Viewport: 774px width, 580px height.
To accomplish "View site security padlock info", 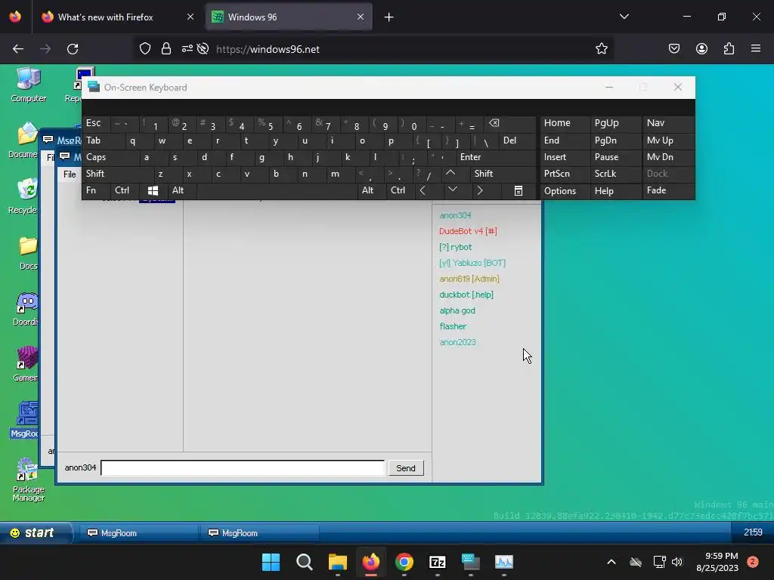I will coord(166,49).
